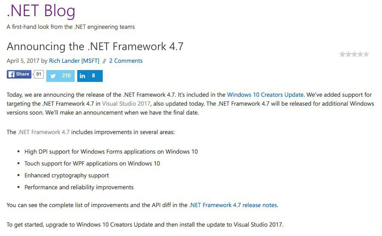This screenshot has height=236, width=382.
Task: Click the Facebook Share button
Action: click(x=19, y=74)
